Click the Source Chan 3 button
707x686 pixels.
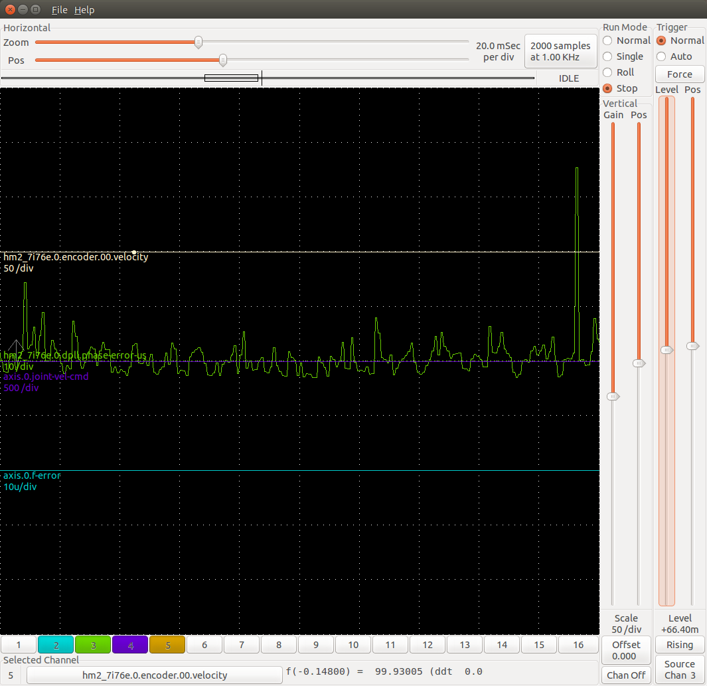[680, 670]
